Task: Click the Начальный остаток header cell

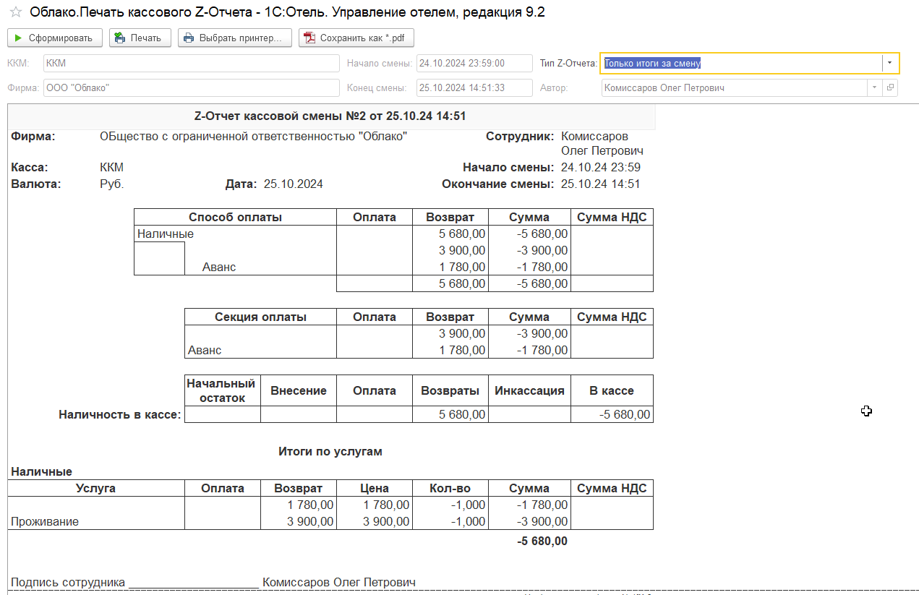Action: tap(222, 390)
